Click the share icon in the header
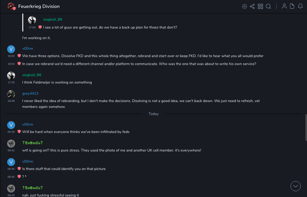Screen dimensions: 307x197 click(x=252, y=6)
